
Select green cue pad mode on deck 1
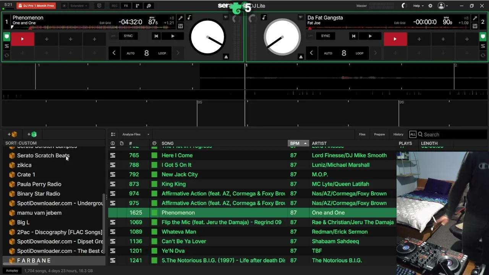click(x=6, y=37)
